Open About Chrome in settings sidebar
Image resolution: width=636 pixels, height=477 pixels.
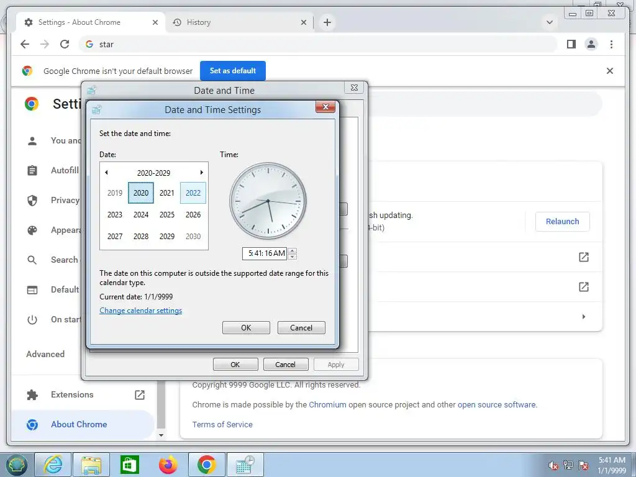tap(83, 424)
